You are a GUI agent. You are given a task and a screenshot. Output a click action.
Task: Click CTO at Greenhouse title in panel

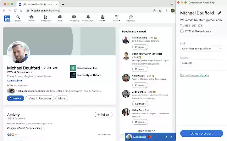point(198,31)
